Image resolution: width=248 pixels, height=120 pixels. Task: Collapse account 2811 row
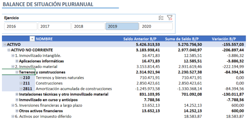click(x=21, y=89)
